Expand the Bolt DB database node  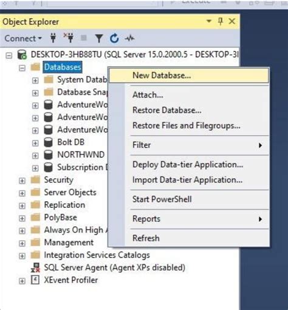pyautogui.click(x=35, y=143)
